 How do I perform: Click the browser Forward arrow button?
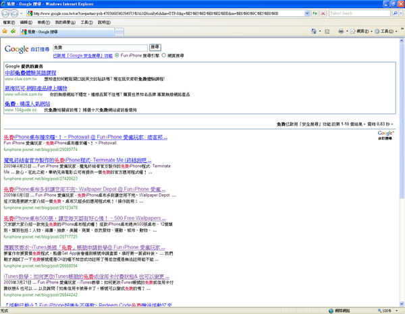14,13
